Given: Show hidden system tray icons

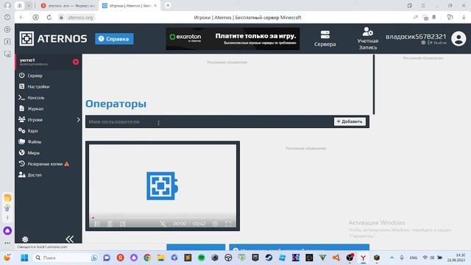Looking at the screenshot, I should (392, 258).
